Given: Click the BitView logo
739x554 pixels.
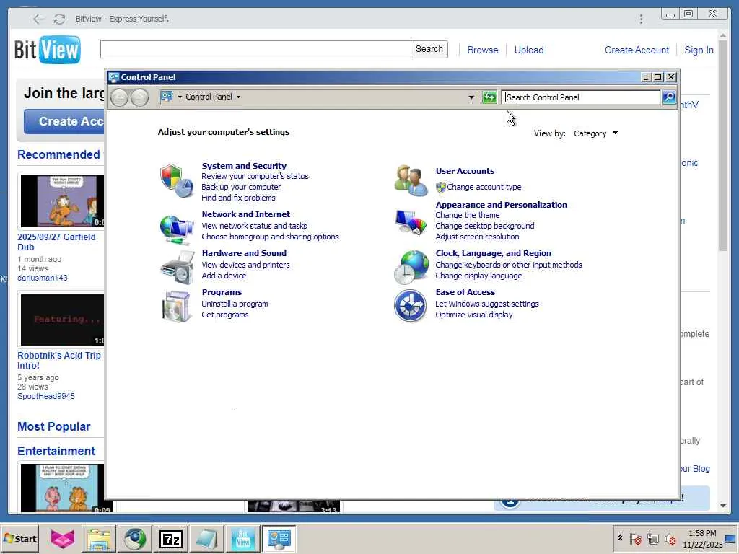Looking at the screenshot, I should [47, 50].
